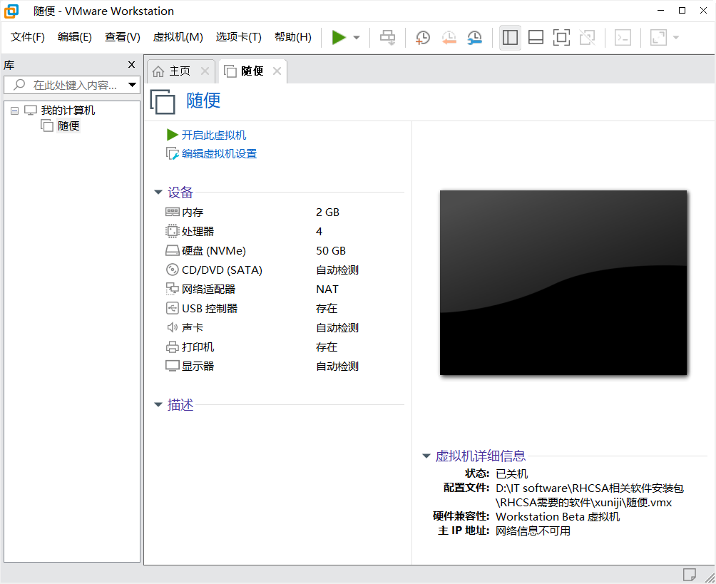Click the Unity mode toolbar icon

[x=587, y=38]
